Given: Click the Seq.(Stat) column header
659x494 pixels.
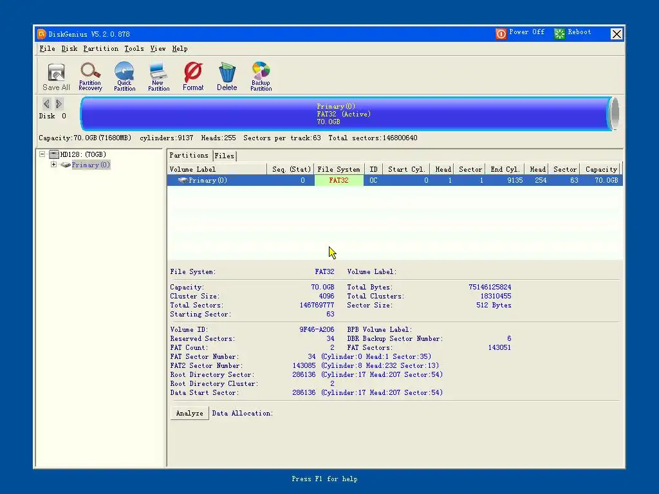Looking at the screenshot, I should pos(291,169).
